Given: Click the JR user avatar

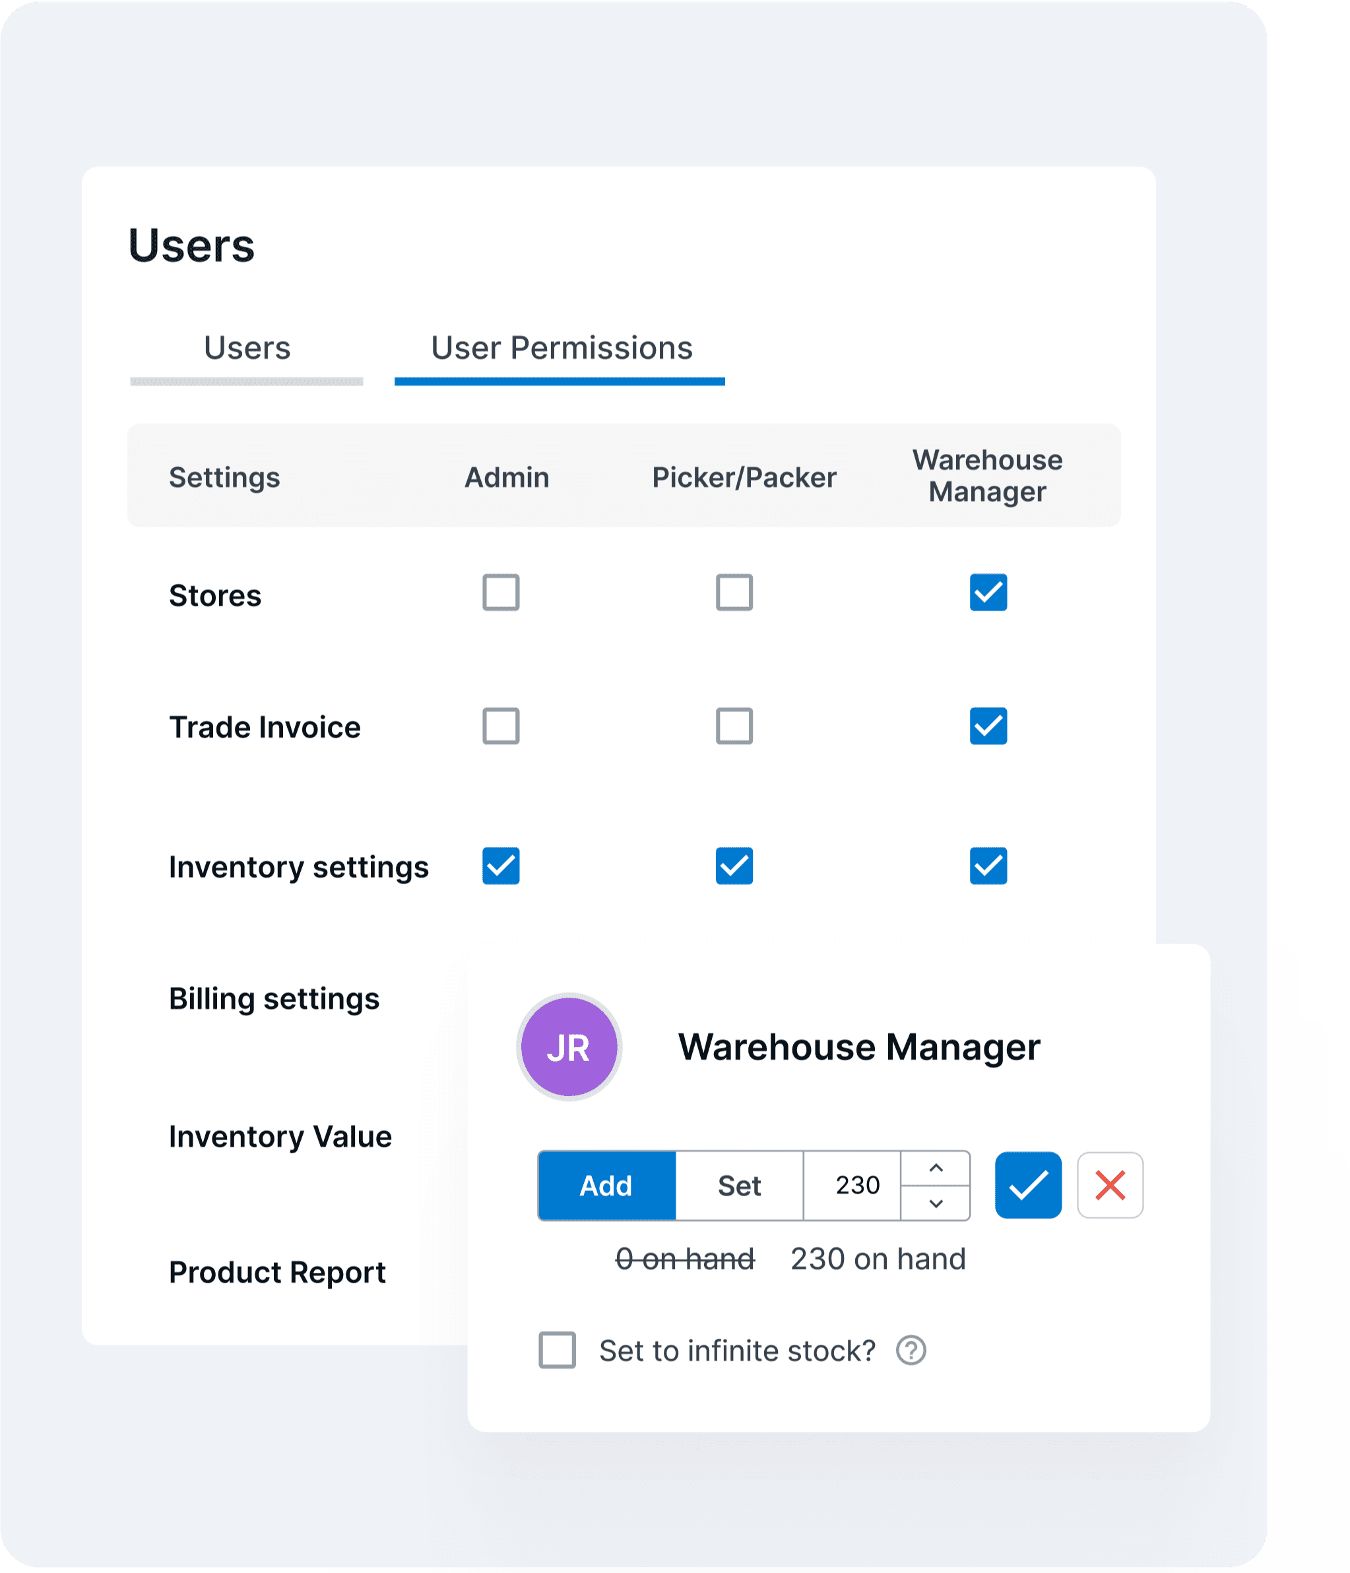Looking at the screenshot, I should coord(569,1047).
